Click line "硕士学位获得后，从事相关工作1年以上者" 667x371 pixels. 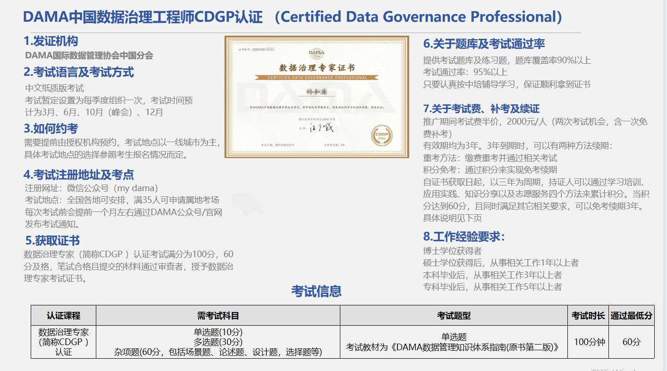tap(501, 262)
